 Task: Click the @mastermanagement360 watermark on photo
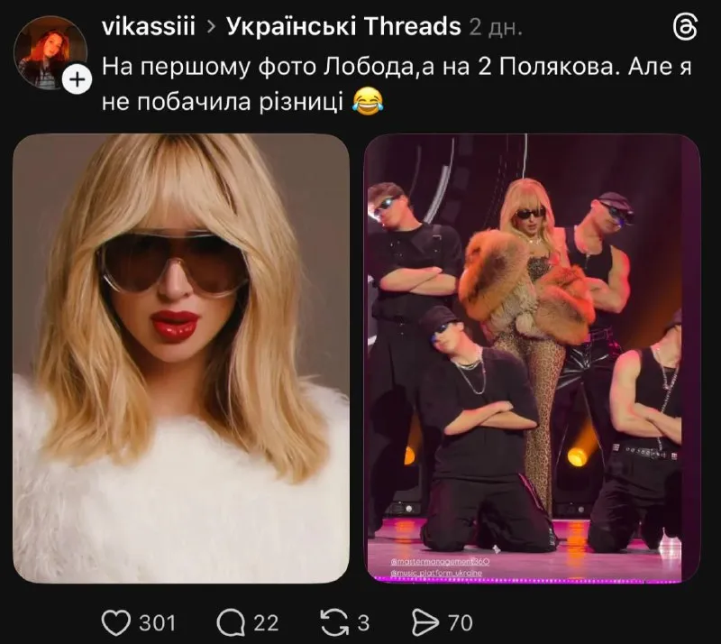click(x=438, y=560)
